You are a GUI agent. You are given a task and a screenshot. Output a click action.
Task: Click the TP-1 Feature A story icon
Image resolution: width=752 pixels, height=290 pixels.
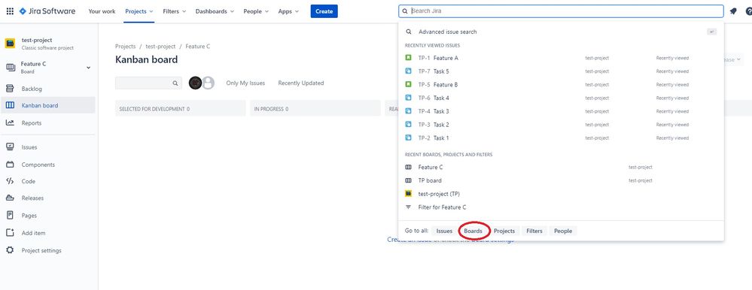(x=409, y=58)
